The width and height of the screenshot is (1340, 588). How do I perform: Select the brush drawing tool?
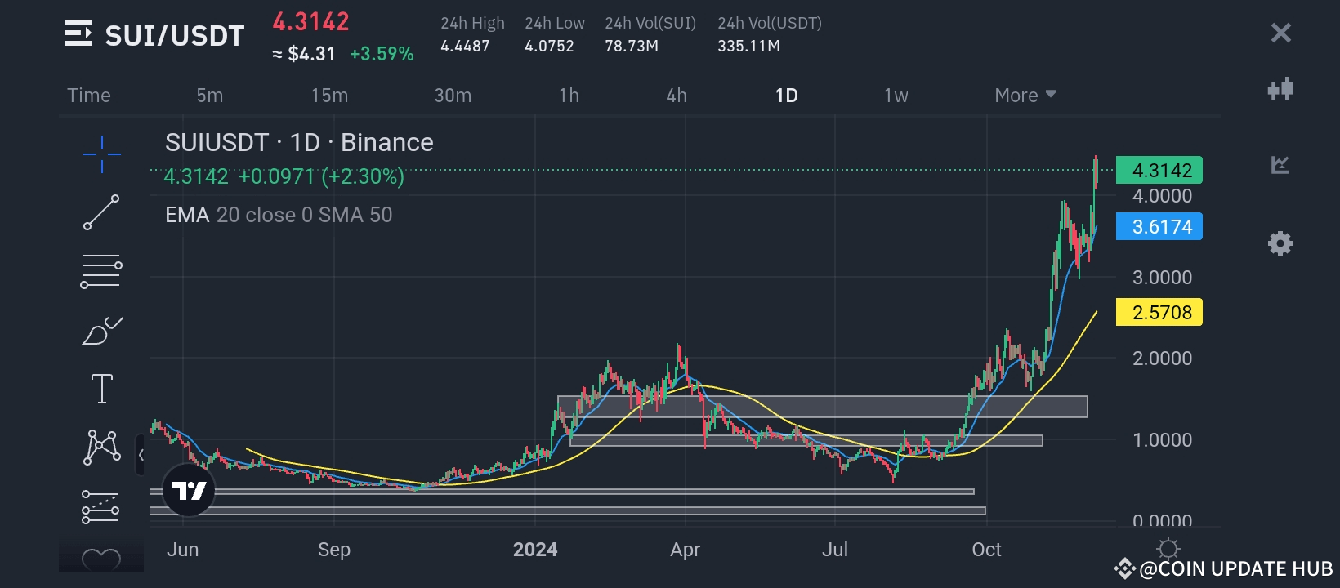point(102,330)
